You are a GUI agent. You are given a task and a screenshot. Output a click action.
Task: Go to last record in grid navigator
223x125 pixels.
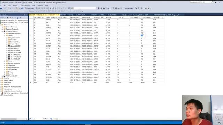(x=51, y=119)
